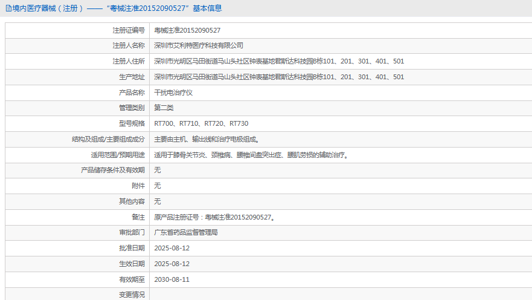Click the document icon before the page title

pos(8,8)
